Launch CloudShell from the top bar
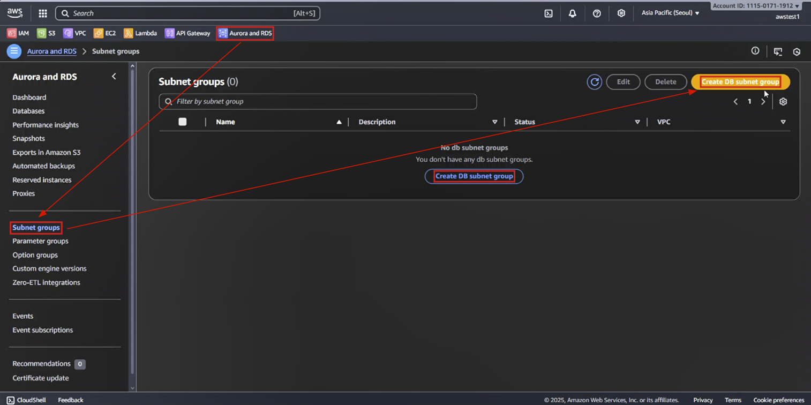Viewport: 811px width, 405px height. point(549,13)
